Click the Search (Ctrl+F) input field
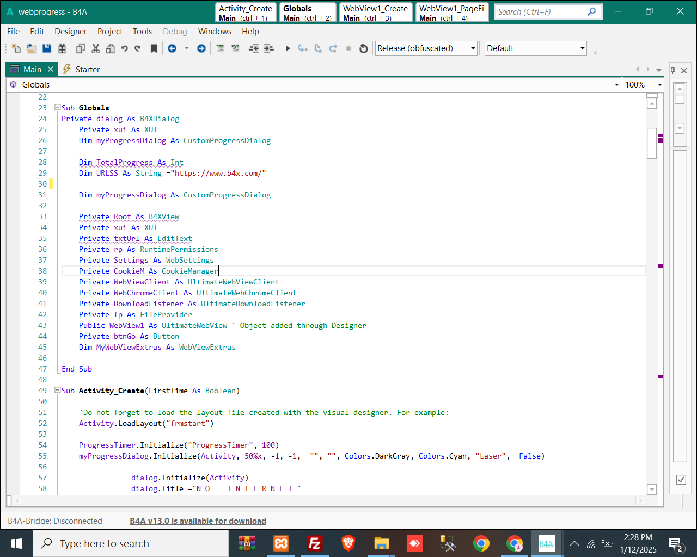 coord(541,11)
